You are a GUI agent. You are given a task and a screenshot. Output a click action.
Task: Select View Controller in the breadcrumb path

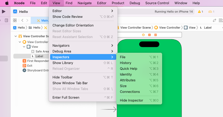[167, 28]
